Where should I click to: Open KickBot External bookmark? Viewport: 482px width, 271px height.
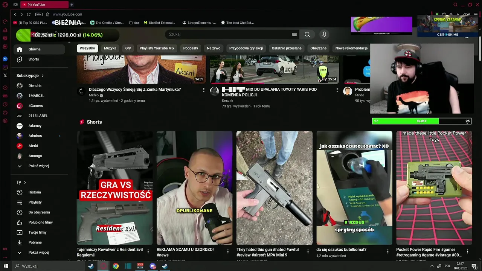click(x=159, y=23)
